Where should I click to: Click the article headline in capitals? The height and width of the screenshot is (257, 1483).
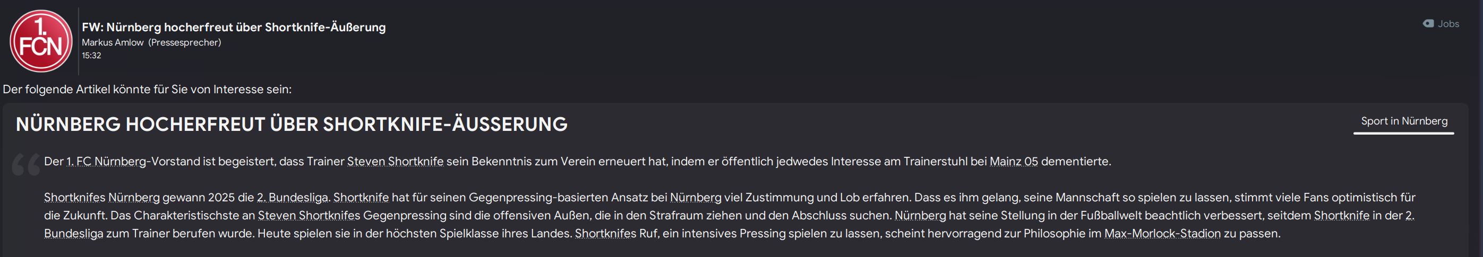292,124
